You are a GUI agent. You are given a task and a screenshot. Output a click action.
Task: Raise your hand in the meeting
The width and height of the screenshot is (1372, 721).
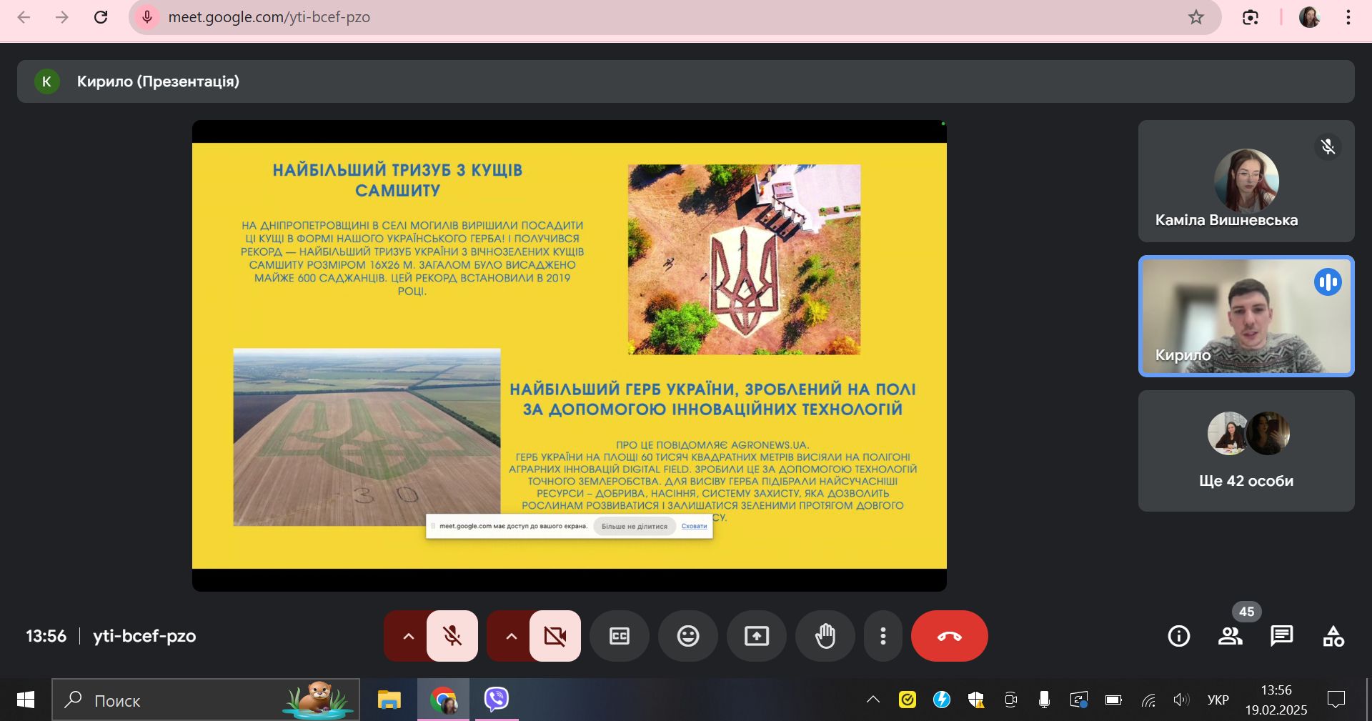[x=825, y=636]
